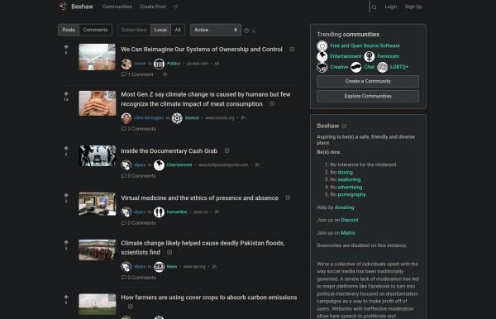Click Entertainment community icon in Documentary post
Viewport: 496px width, 319px height.
point(159,165)
